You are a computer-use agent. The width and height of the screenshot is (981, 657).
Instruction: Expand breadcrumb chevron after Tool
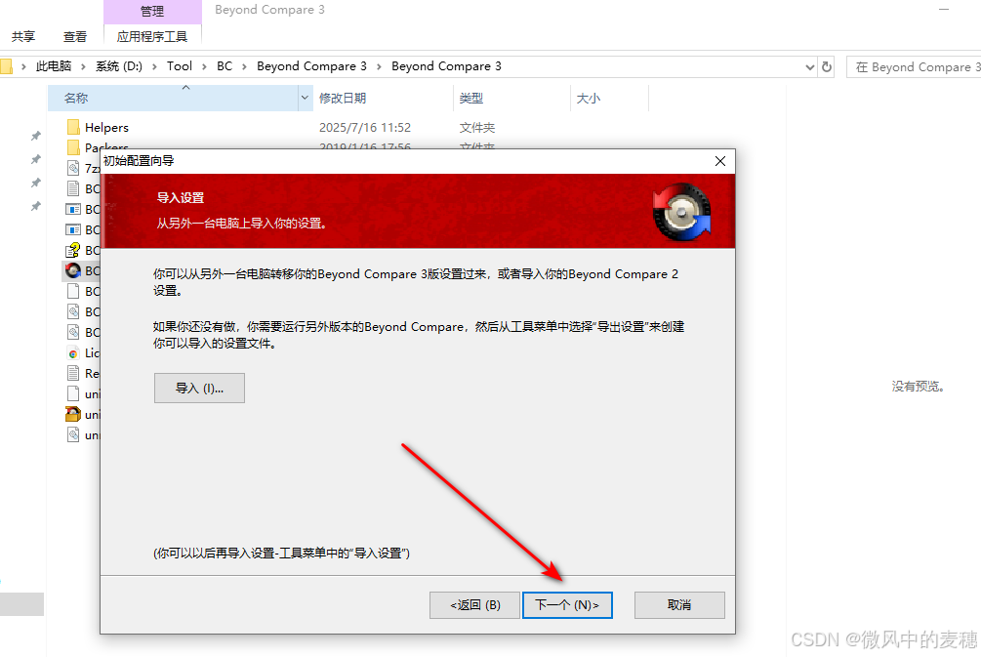(x=204, y=66)
